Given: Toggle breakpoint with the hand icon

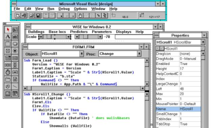Looking at the screenshot, I should click(x=80, y=16).
